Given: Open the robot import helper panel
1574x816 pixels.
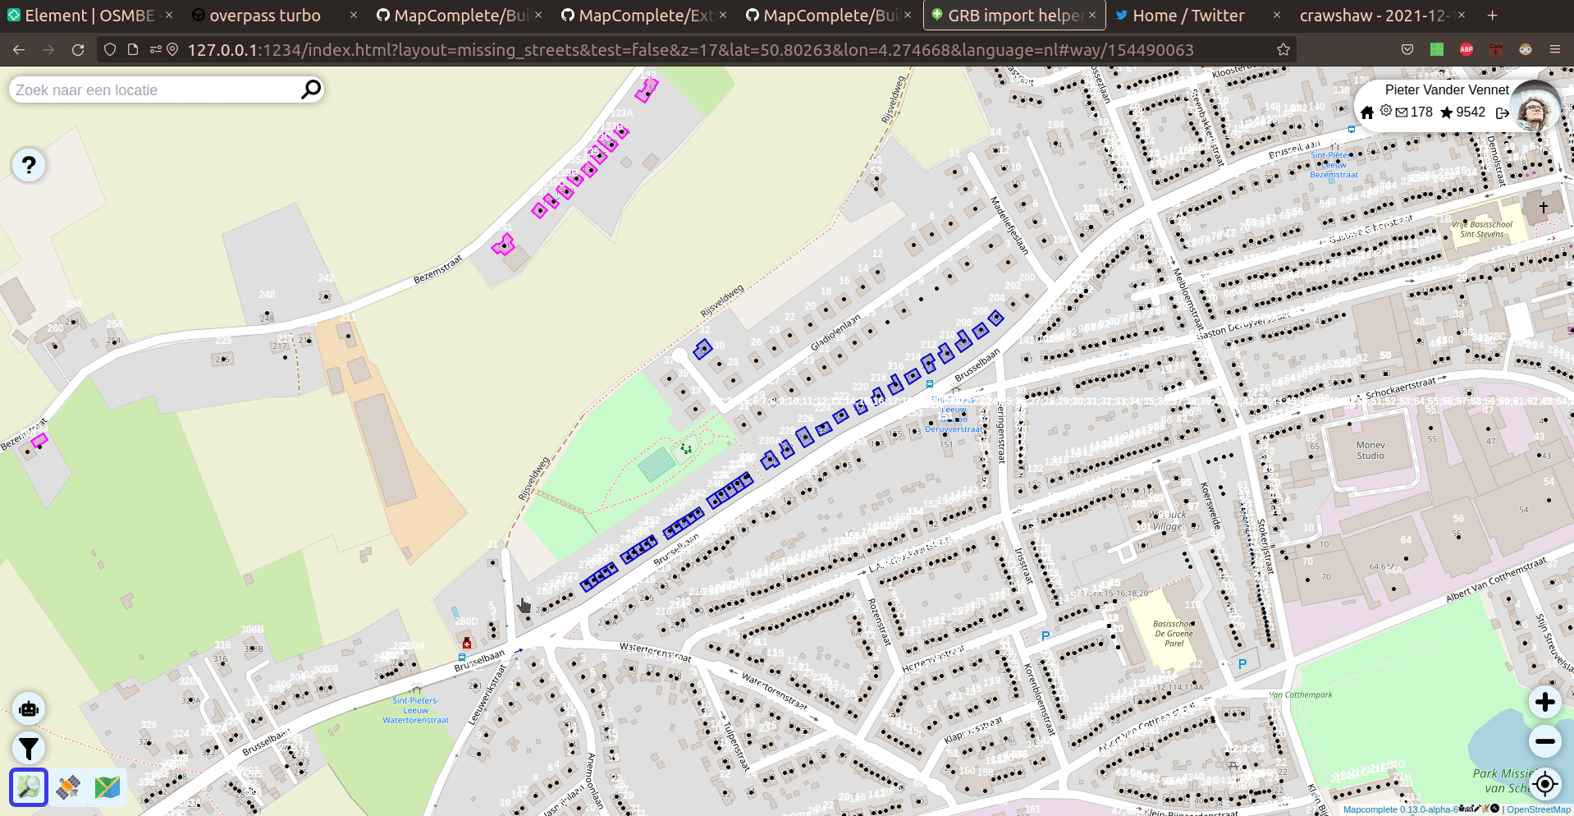Looking at the screenshot, I should coord(29,708).
